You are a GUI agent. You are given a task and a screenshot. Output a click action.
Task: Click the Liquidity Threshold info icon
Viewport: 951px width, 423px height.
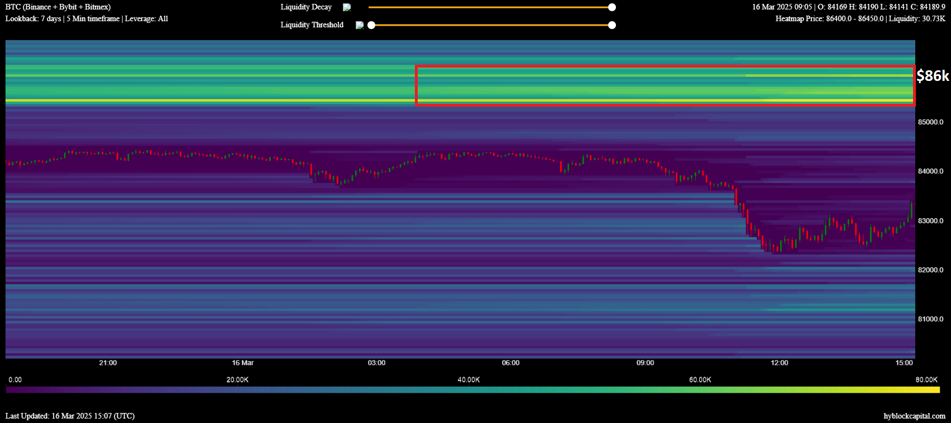pos(359,25)
